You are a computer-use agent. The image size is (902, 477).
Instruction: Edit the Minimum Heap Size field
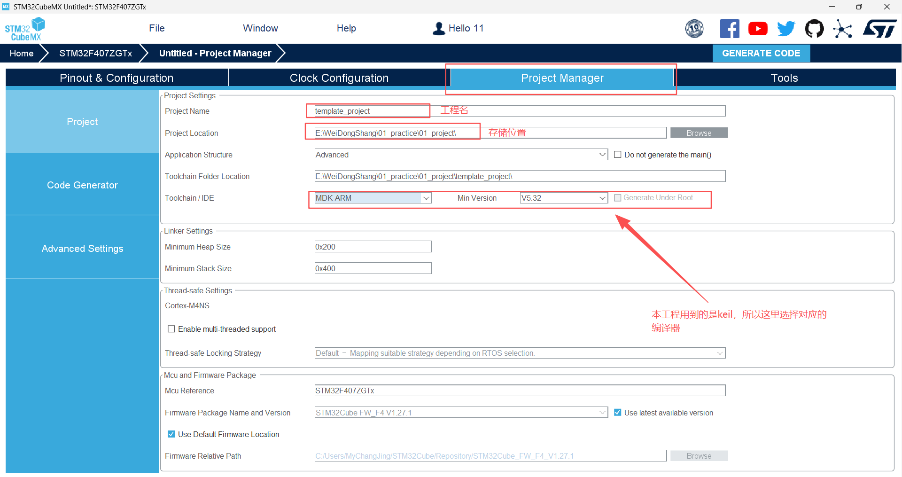pos(373,247)
